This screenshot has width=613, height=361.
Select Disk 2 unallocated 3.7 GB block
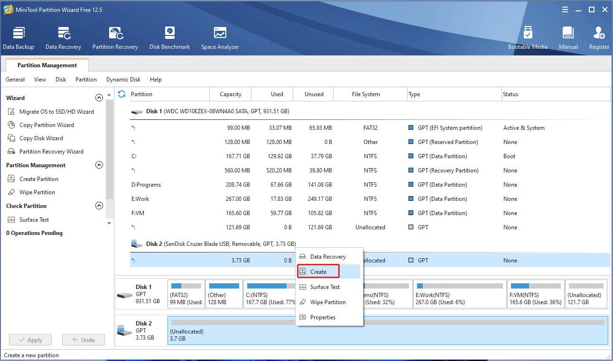pos(388,331)
